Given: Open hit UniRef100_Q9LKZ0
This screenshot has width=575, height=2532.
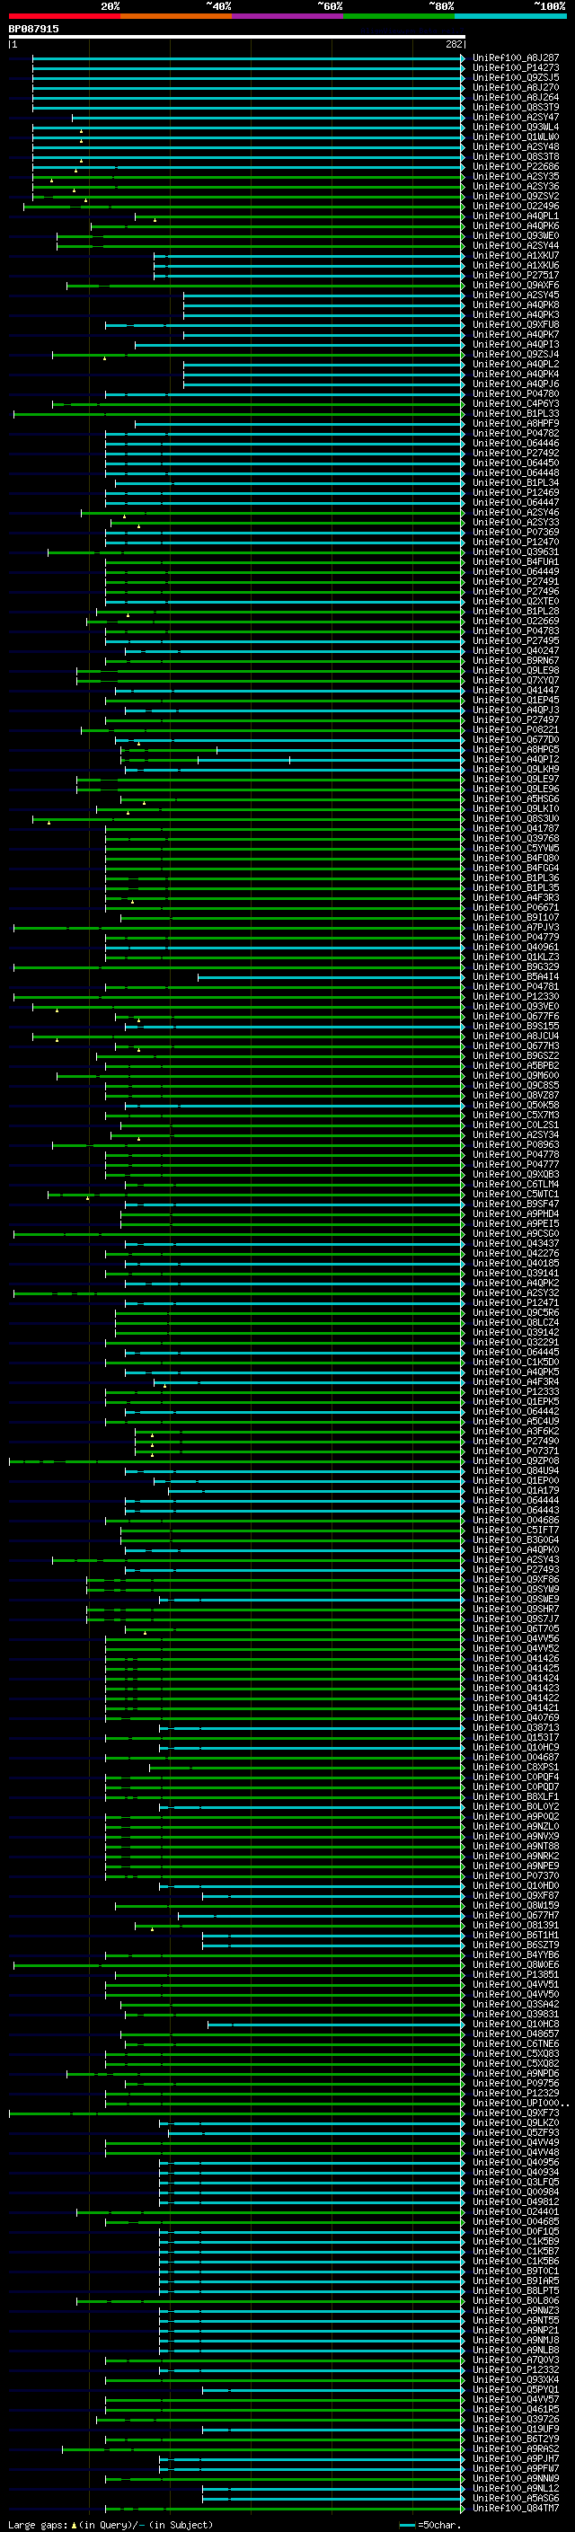Looking at the screenshot, I should click(x=516, y=2123).
